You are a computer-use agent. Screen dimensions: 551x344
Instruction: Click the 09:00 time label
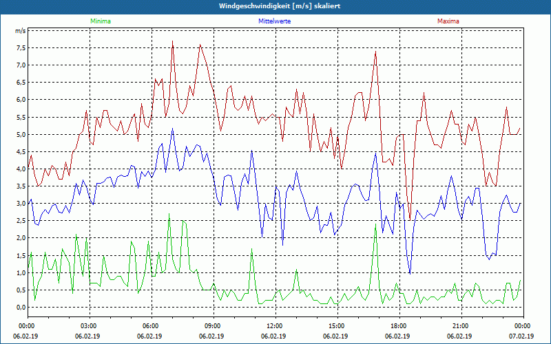tap(214, 326)
